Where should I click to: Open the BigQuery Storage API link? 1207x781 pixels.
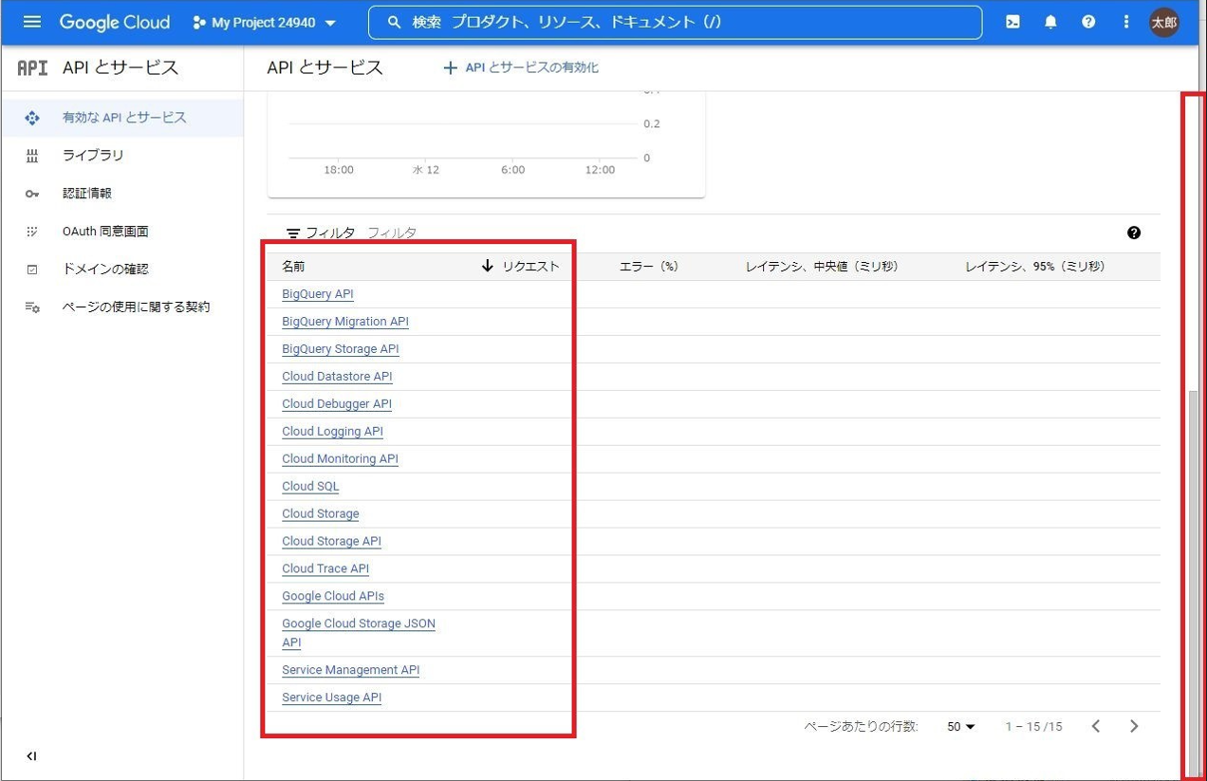[x=341, y=349]
